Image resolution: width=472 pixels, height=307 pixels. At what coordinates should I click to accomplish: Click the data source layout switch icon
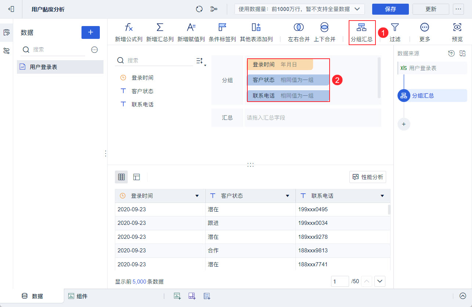tap(462, 54)
